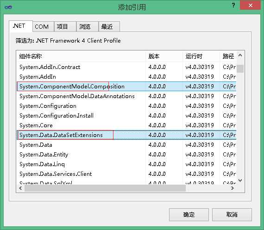Click the path cell of System.AddIn.Contract
The width and height of the screenshot is (264, 230).
point(229,67)
